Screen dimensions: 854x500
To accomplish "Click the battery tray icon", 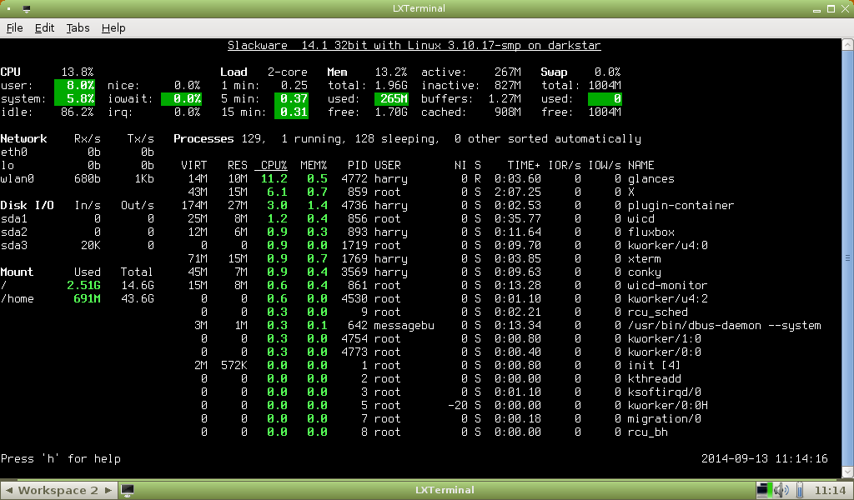I will tap(799, 490).
